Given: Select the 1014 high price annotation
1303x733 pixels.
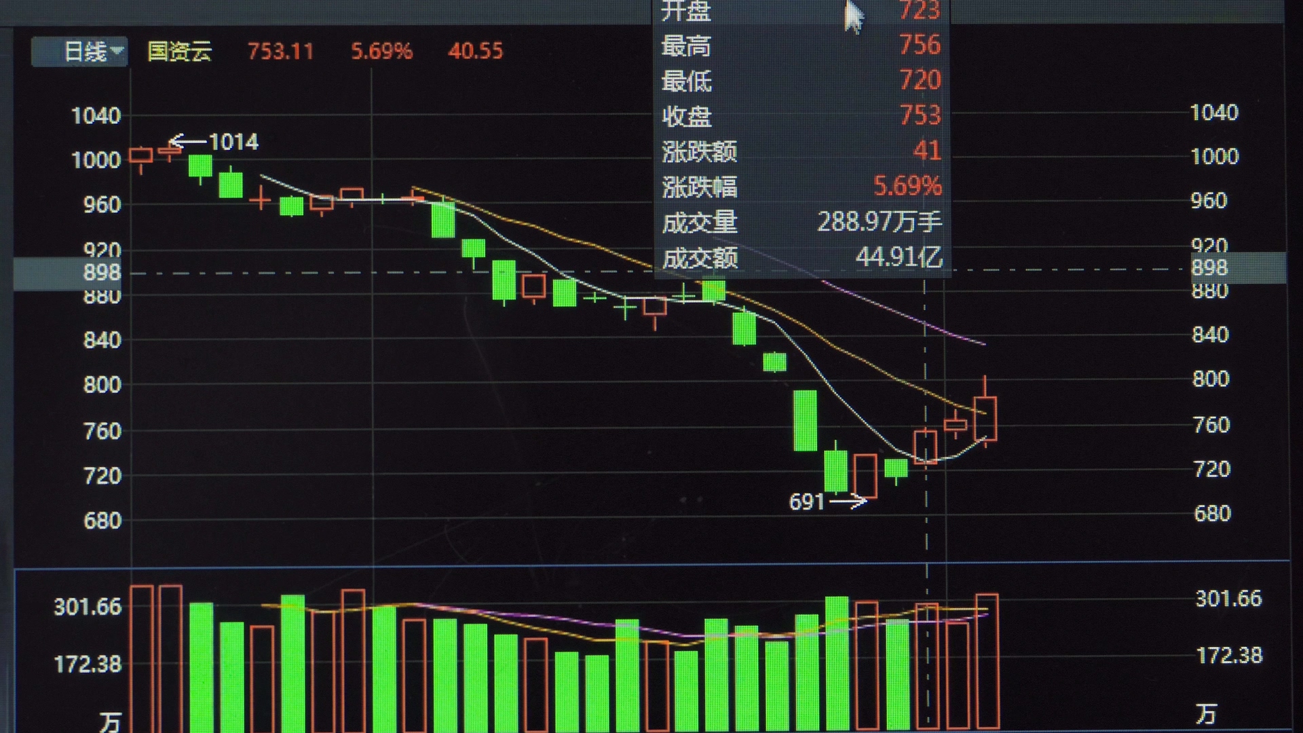Looking at the screenshot, I should click(x=233, y=142).
